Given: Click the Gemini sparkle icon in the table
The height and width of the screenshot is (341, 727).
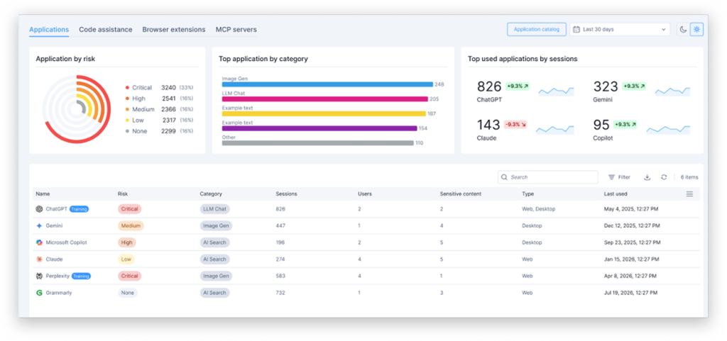Looking at the screenshot, I should tap(40, 225).
